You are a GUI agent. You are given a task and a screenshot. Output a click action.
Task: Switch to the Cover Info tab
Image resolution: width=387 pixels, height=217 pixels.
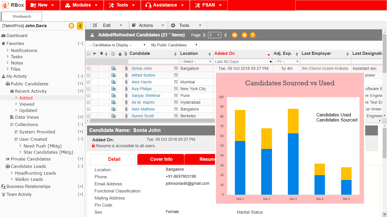point(161,159)
